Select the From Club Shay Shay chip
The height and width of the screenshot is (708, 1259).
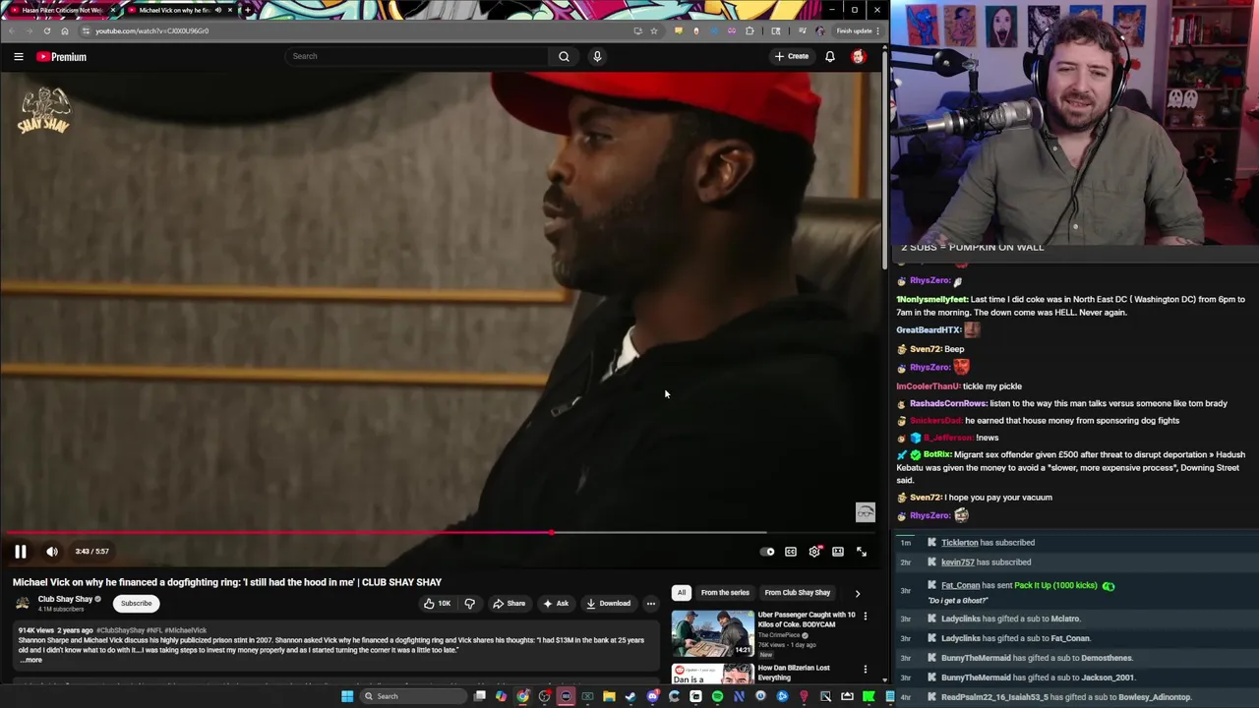point(798,593)
